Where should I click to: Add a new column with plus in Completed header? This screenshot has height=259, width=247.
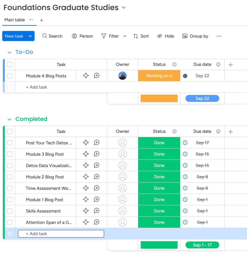(230, 132)
